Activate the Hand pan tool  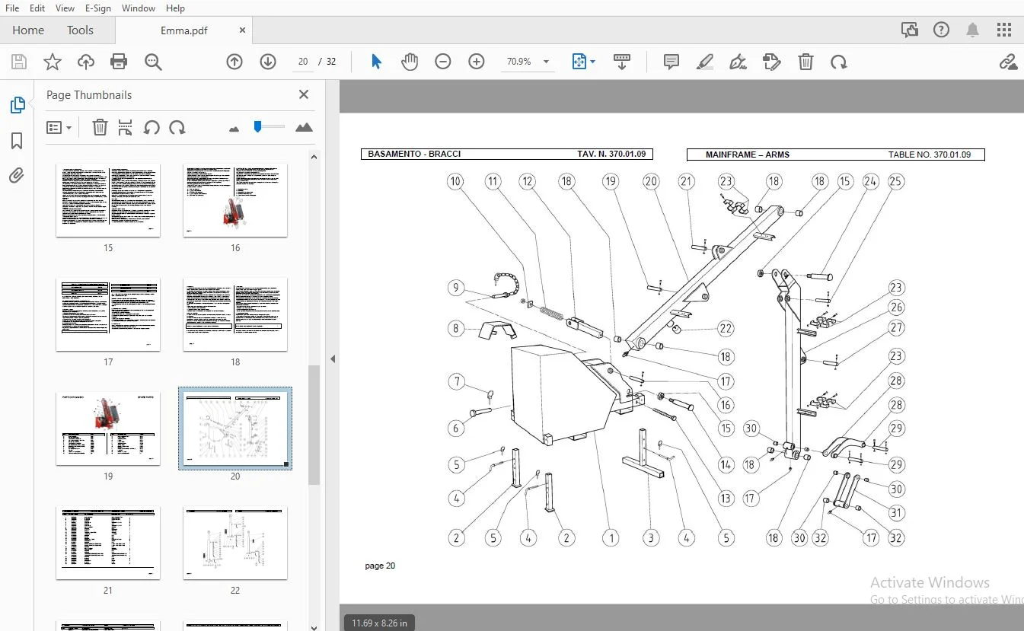click(410, 62)
